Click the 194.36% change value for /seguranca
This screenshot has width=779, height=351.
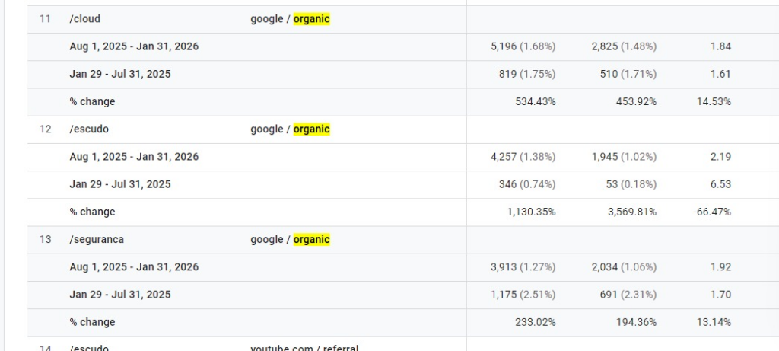click(x=637, y=323)
